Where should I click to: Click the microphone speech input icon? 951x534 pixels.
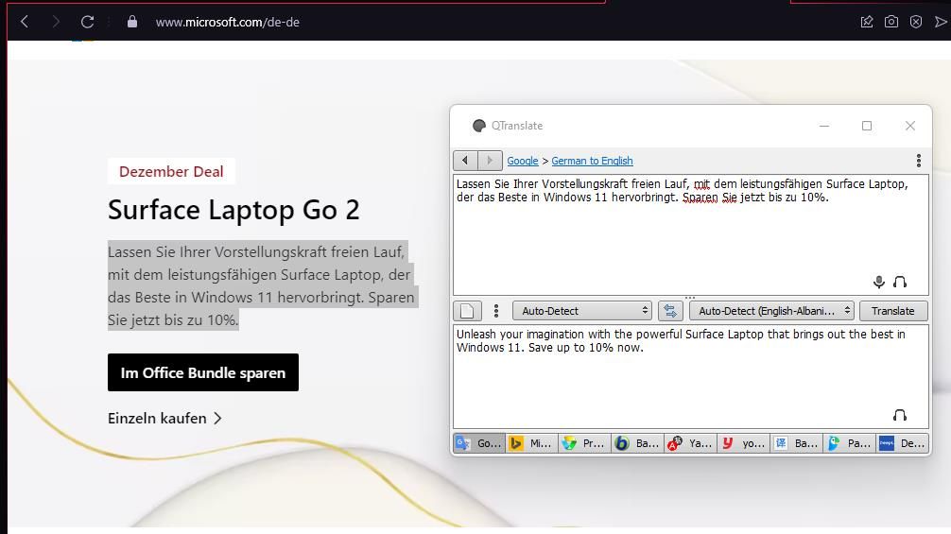pyautogui.click(x=879, y=282)
